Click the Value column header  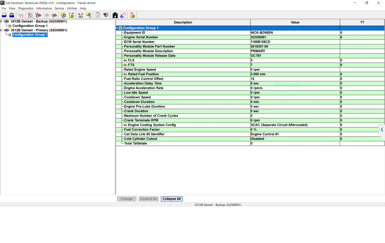tap(295, 22)
